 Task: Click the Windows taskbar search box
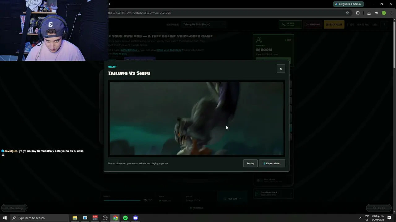tap(39, 218)
